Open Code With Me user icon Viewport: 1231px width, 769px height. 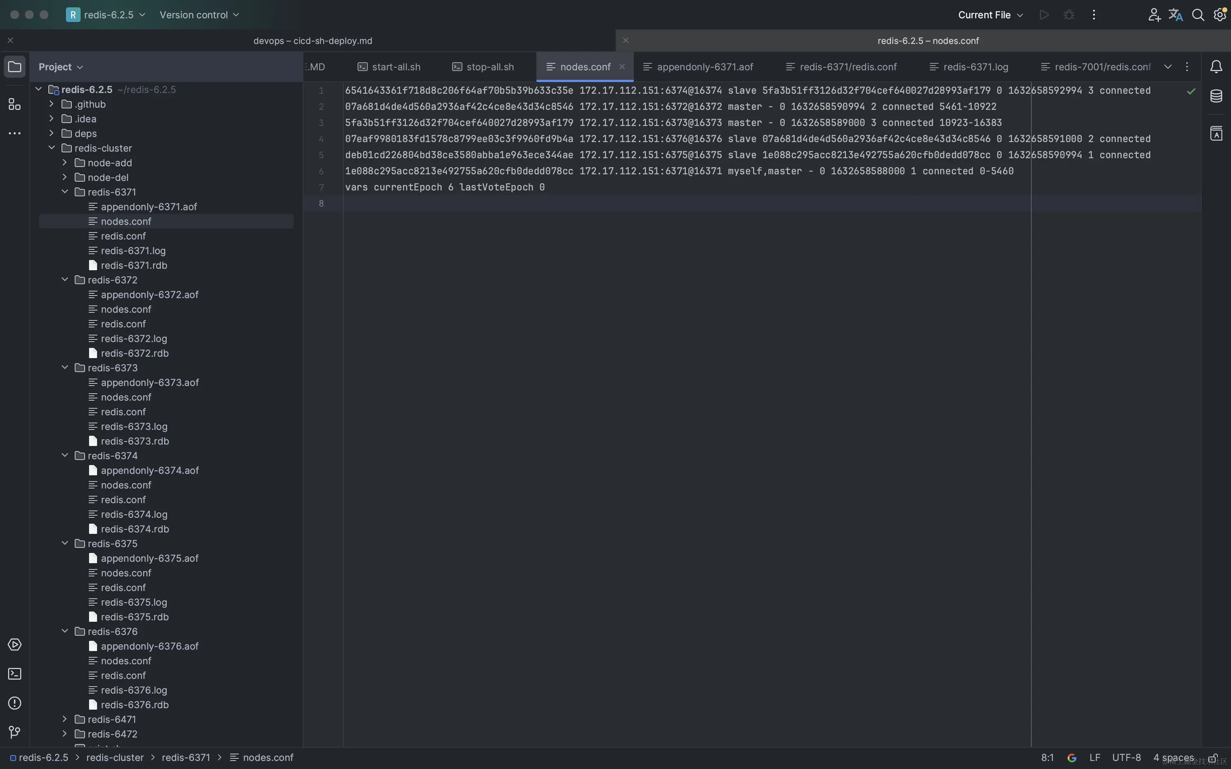1154,15
